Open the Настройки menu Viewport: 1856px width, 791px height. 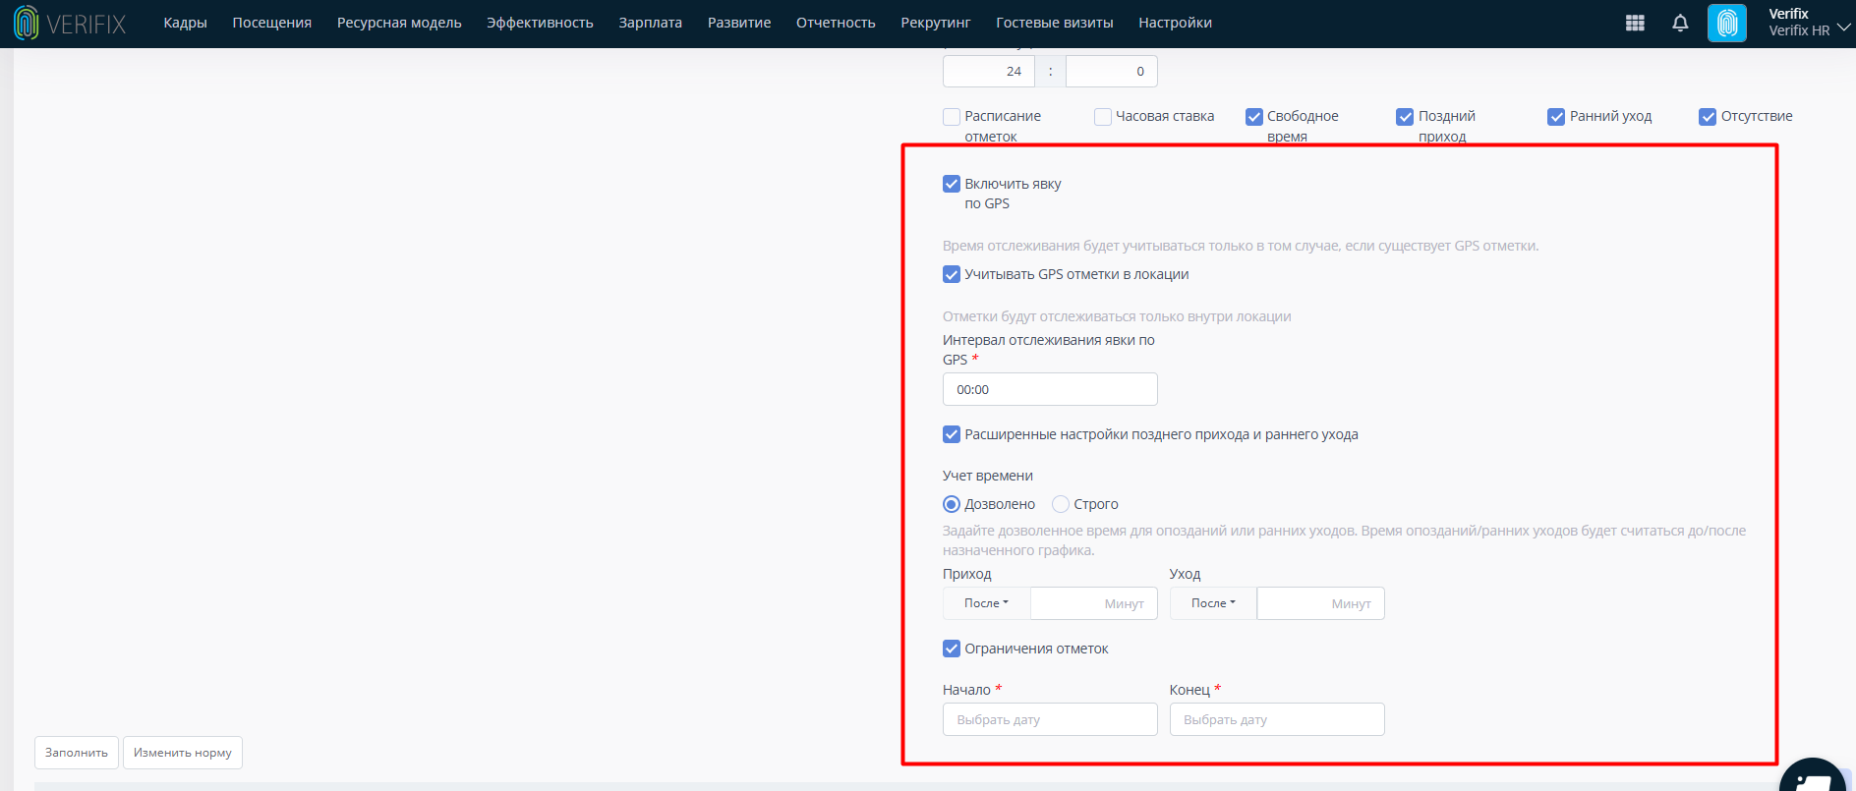(1175, 23)
